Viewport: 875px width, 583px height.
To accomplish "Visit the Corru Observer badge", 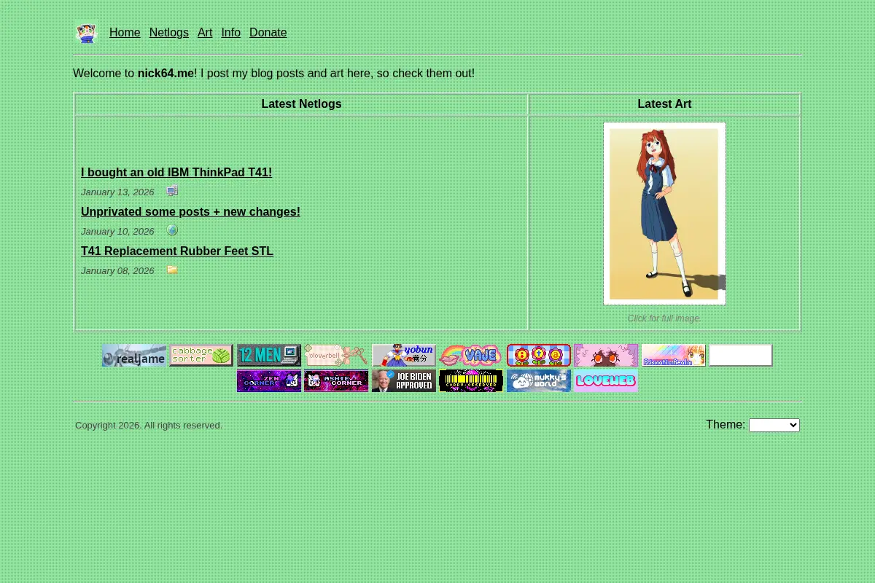I will pyautogui.click(x=471, y=381).
